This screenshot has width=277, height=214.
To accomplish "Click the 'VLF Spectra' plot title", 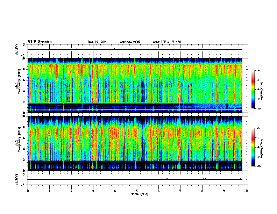I will tap(40, 42).
